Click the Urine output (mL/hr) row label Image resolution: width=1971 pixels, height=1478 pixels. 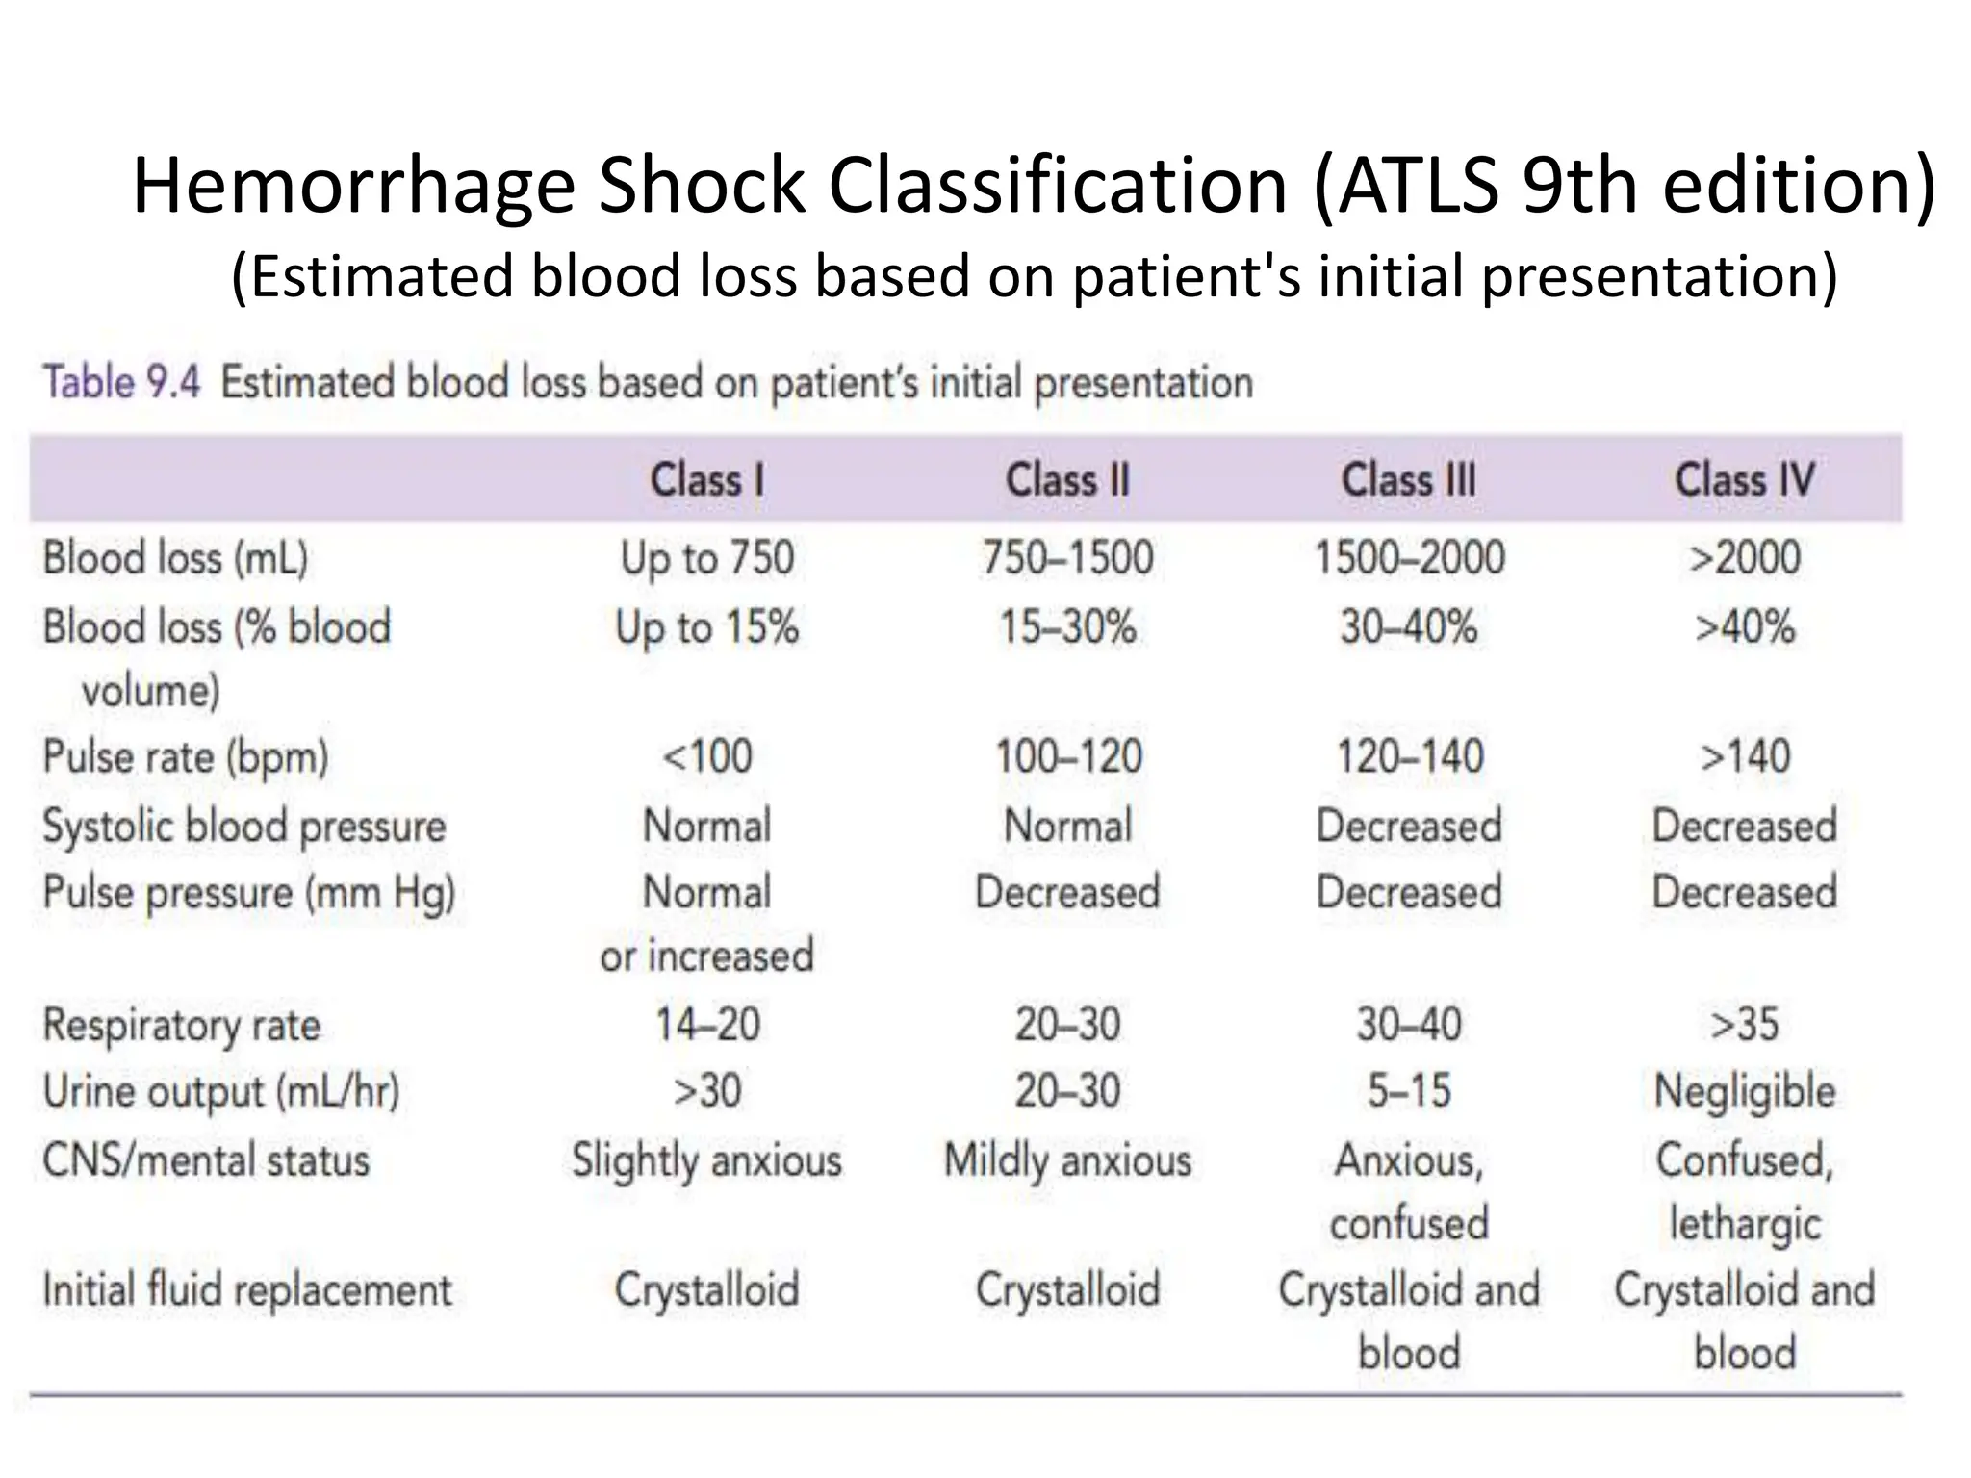pos(221,1092)
